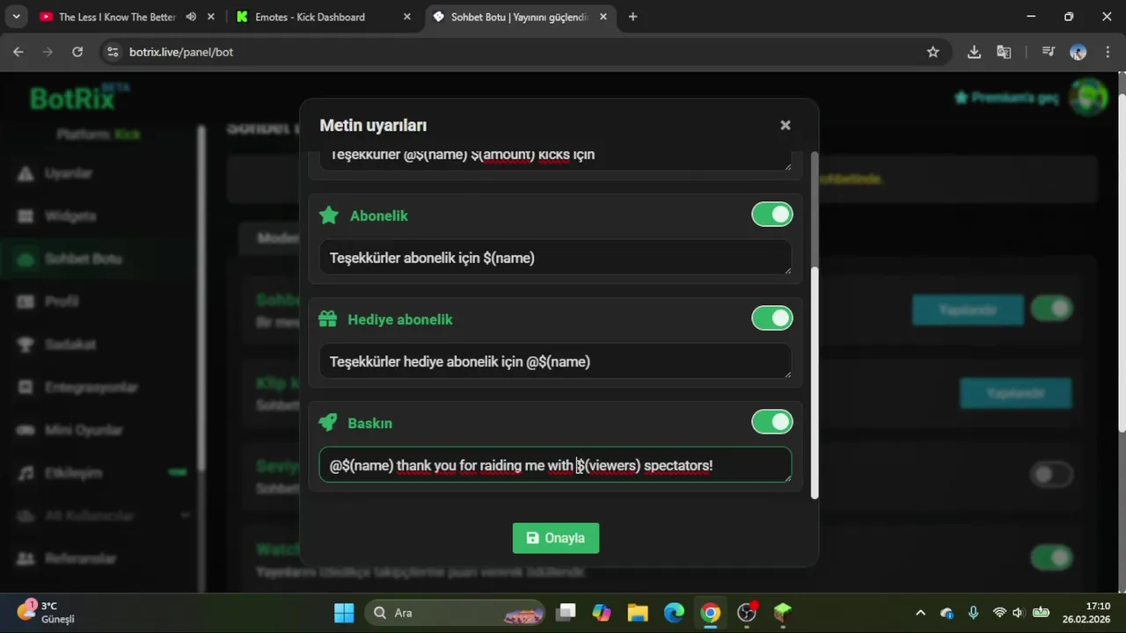Screen dimensions: 1126x633
Task: Click the first Yapılandır button behind the dialog
Action: 968,309
